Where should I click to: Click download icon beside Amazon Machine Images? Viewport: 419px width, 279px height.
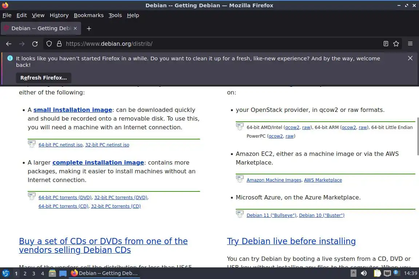(240, 179)
